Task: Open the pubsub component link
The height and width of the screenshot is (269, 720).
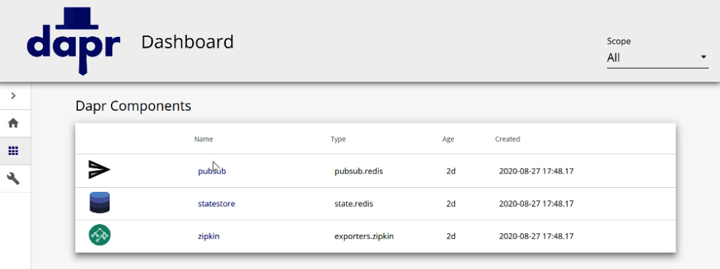Action: [x=211, y=171]
